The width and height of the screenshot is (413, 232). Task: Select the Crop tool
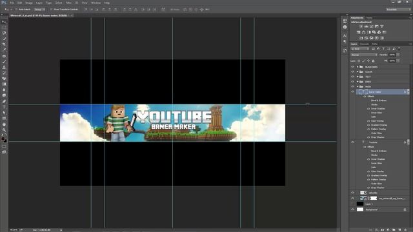tap(4, 44)
